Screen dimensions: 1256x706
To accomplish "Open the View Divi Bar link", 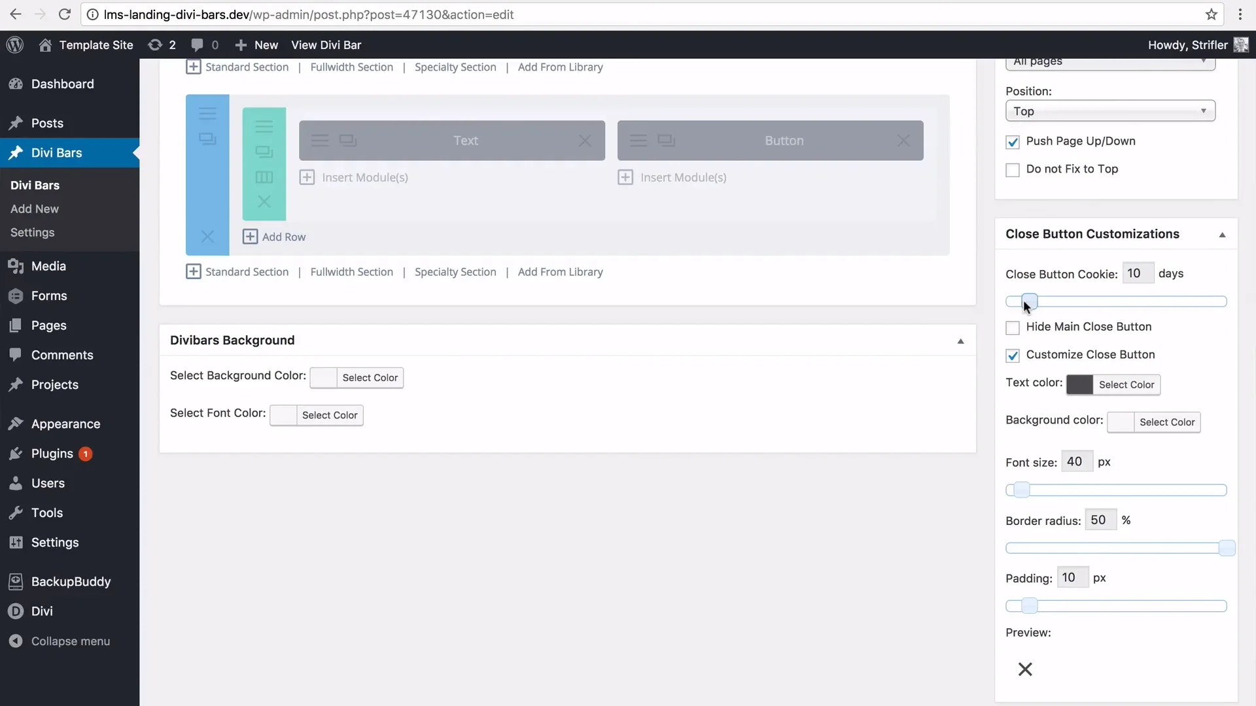I will (x=326, y=44).
